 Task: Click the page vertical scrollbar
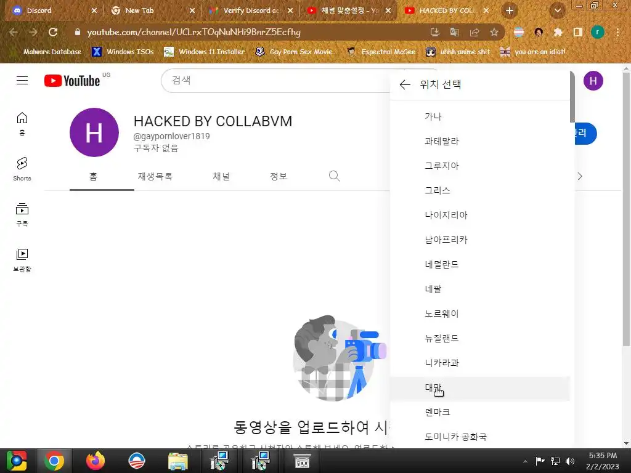pos(627,209)
